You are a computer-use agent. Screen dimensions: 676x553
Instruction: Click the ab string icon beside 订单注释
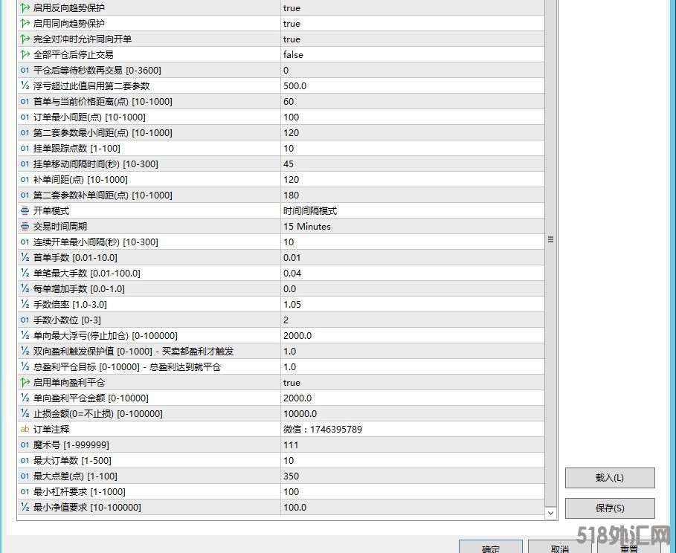[x=22, y=429]
